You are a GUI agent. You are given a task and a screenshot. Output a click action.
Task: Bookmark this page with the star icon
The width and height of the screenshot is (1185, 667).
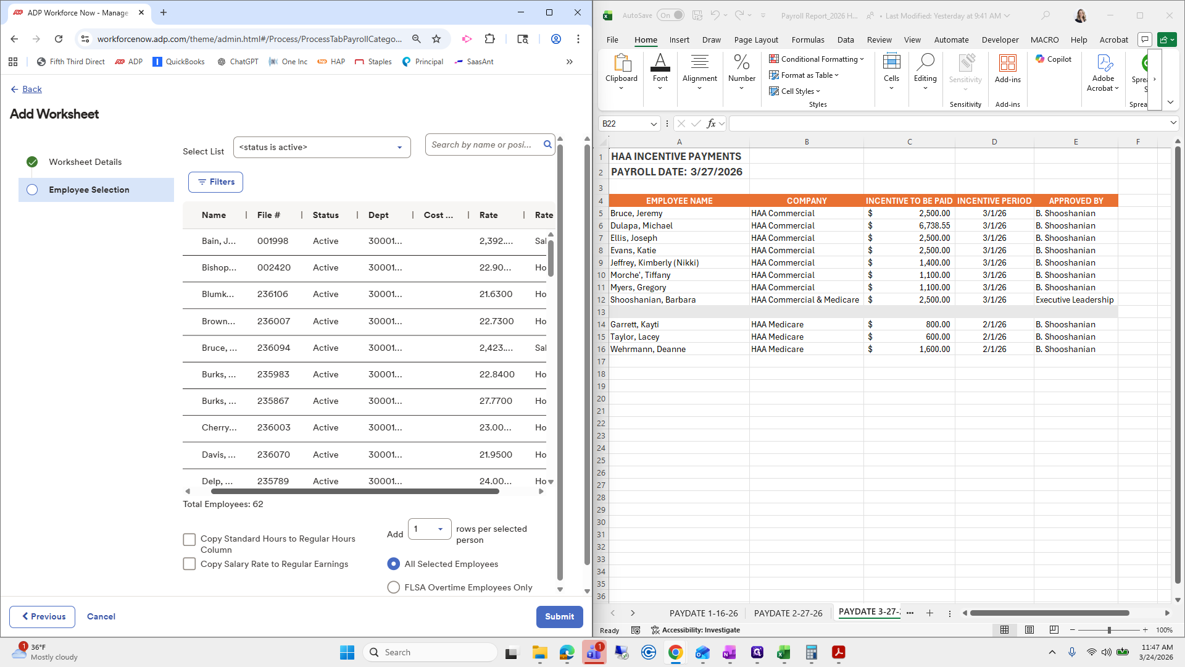click(x=436, y=39)
